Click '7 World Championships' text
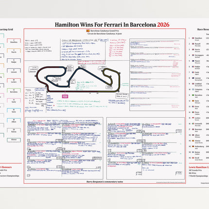Screen dimensions: 209x209 (198, 176)
